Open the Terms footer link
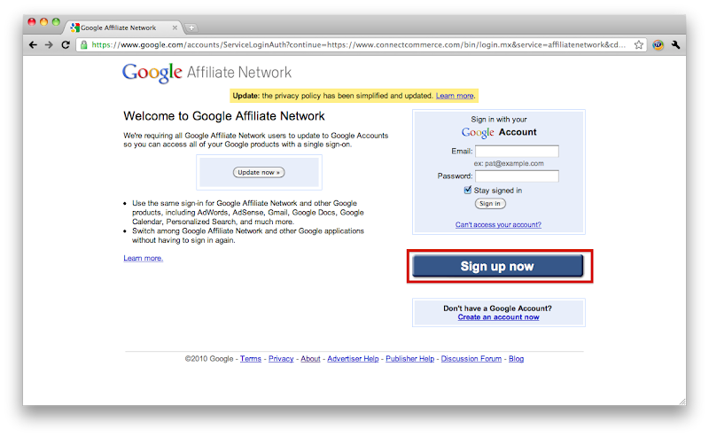 pos(251,359)
